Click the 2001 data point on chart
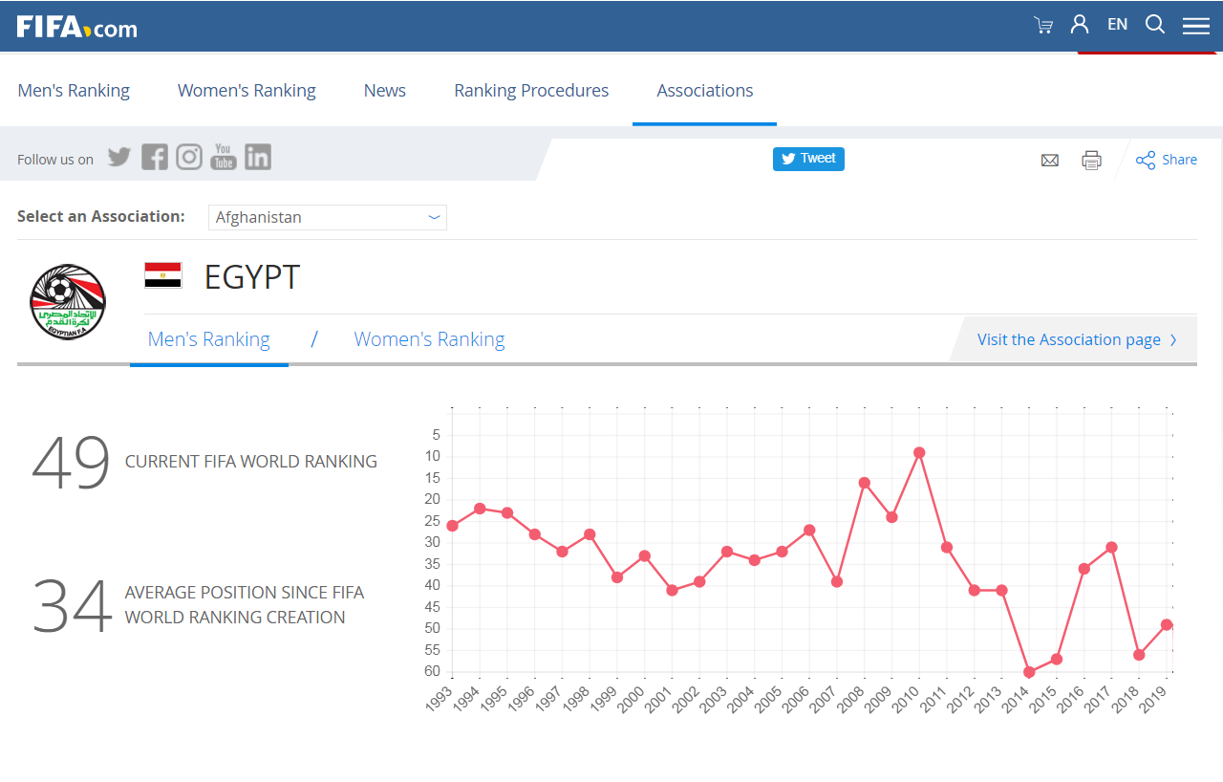Image resolution: width=1223 pixels, height=782 pixels. [x=672, y=590]
